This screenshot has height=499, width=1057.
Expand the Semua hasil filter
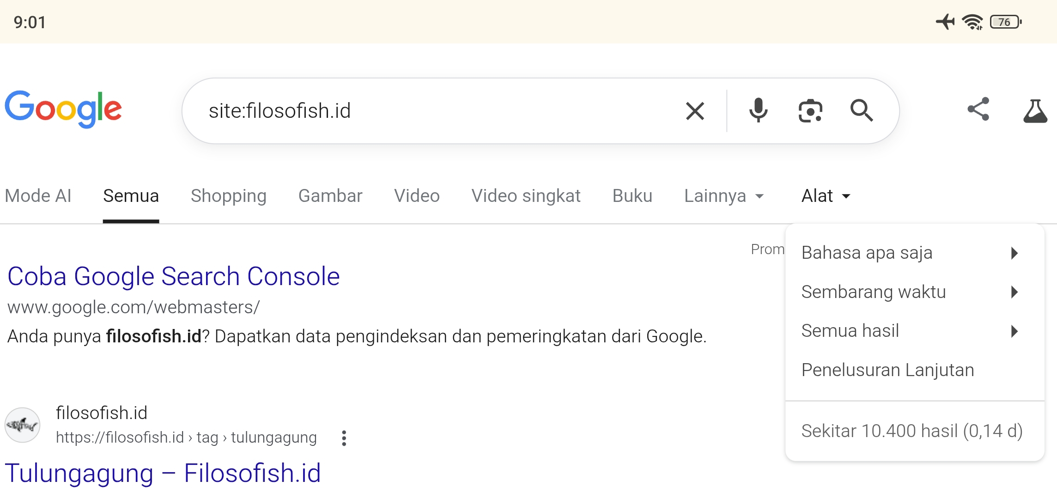(915, 331)
